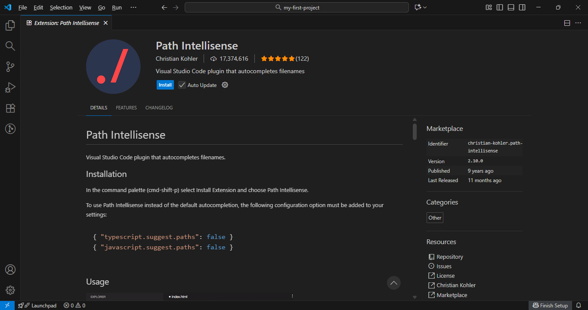Viewport: 588px width, 310px height.
Task: Open the Extensions view in the Activity Bar
Action: click(x=10, y=108)
